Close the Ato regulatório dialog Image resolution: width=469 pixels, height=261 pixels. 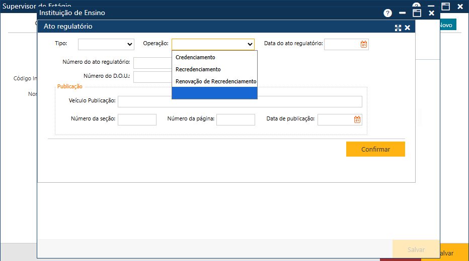[x=408, y=28]
